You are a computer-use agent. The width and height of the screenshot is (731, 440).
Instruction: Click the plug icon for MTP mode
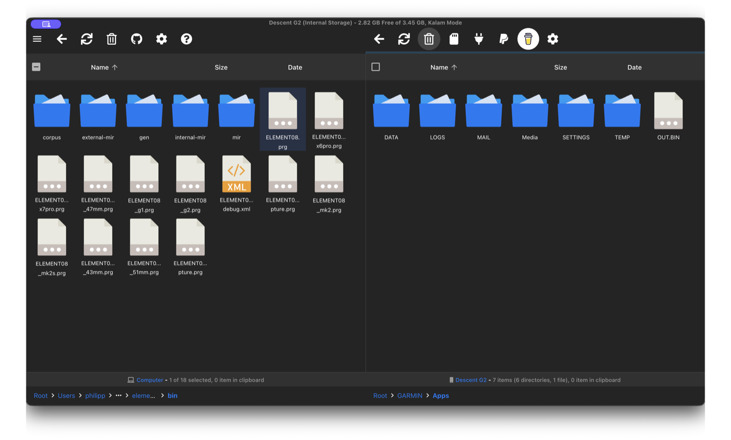[479, 39]
